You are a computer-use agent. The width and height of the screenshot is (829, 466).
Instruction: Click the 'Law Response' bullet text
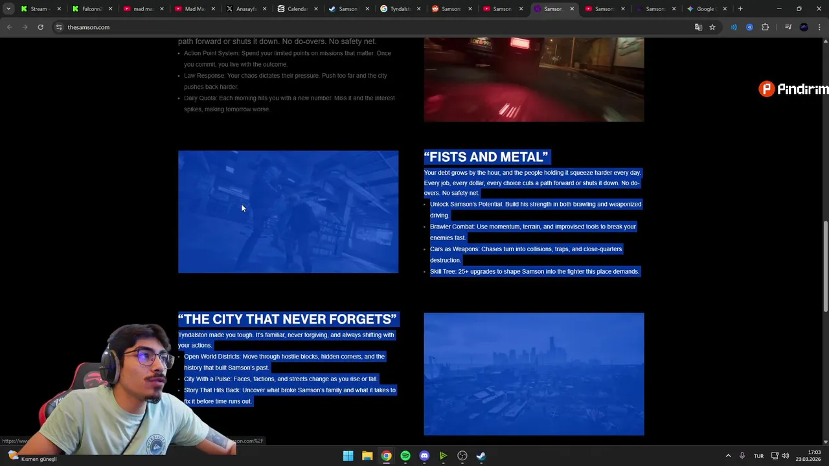point(286,81)
